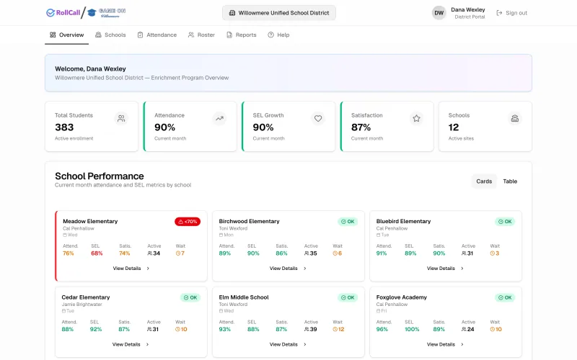Click the Attendance trend arrow icon
Viewport: 577px width, 360px height.
[x=220, y=119]
